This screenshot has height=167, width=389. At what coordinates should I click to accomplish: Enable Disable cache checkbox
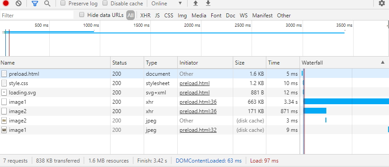pos(105,3)
